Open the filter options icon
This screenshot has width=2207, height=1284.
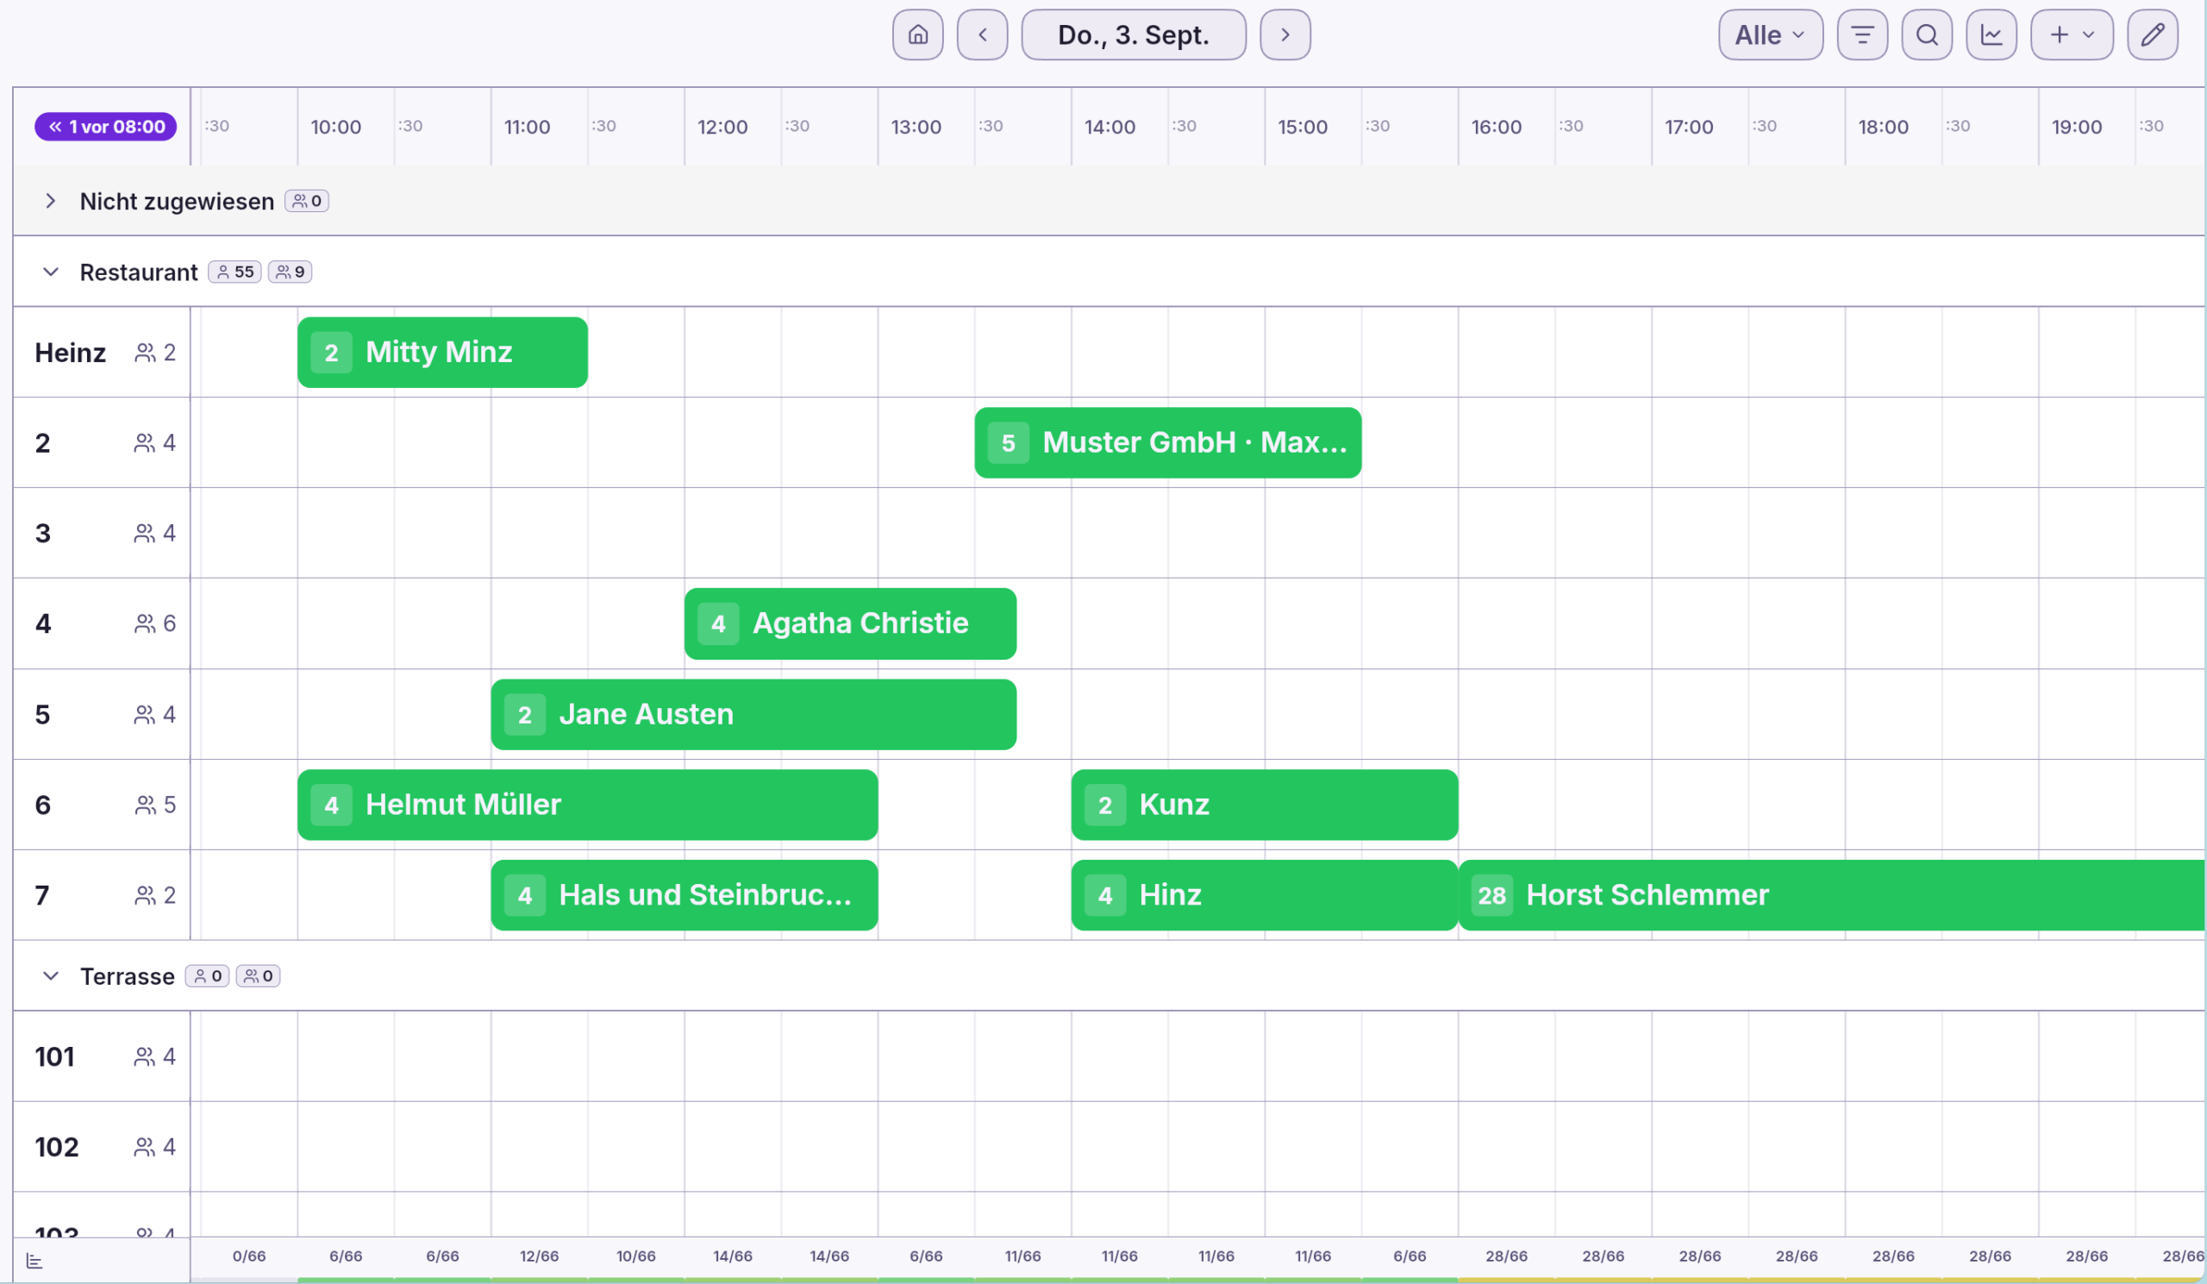point(1862,35)
